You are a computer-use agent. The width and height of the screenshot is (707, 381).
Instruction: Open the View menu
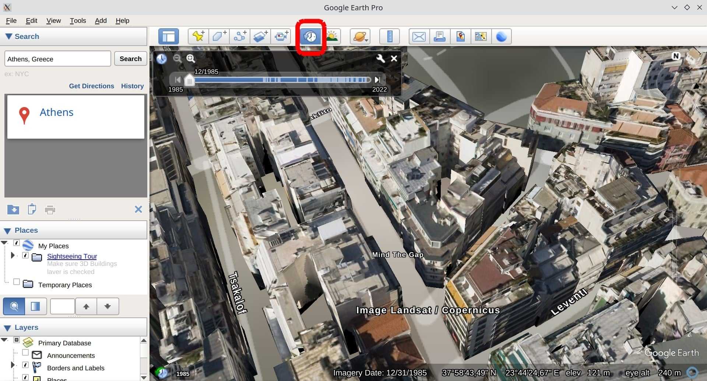tap(54, 21)
